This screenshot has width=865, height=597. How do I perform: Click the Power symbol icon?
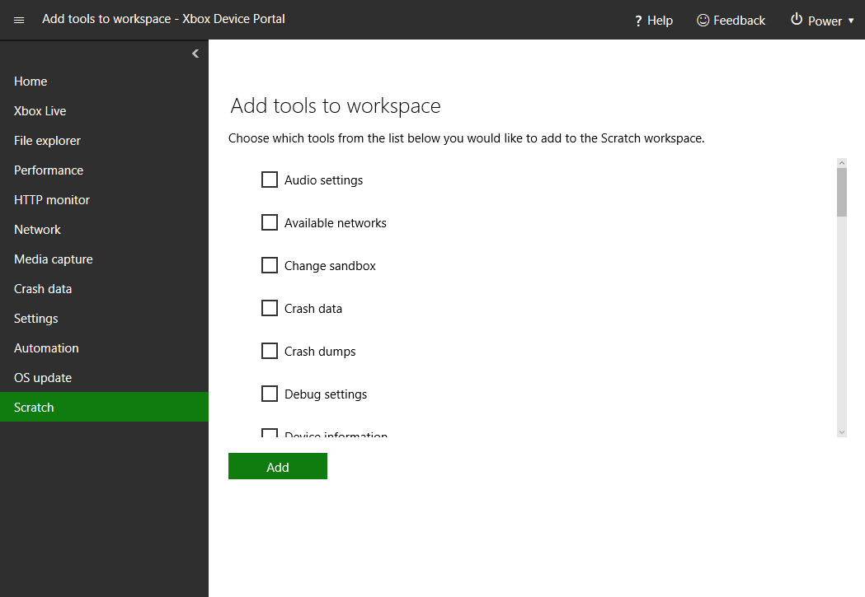pos(796,19)
